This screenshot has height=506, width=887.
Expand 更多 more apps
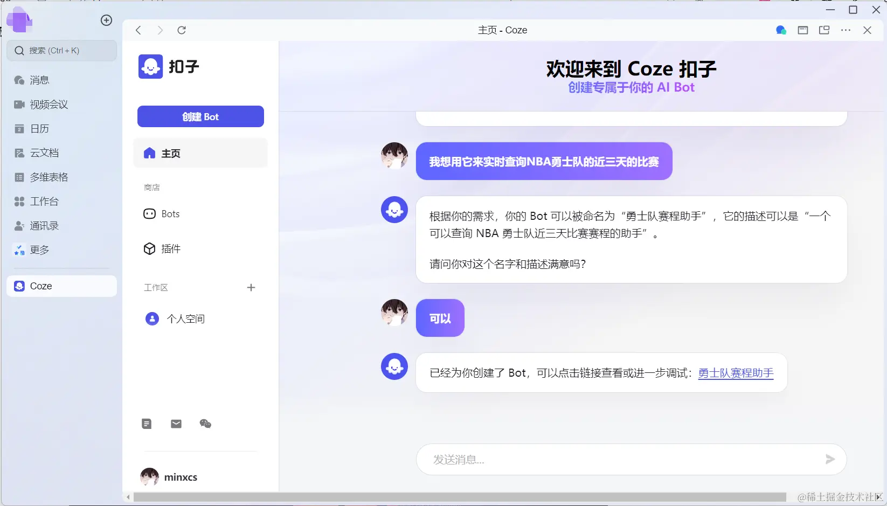tap(61, 250)
